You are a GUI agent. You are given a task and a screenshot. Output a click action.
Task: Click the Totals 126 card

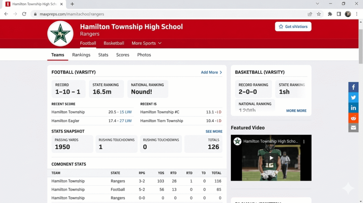[x=203, y=144]
